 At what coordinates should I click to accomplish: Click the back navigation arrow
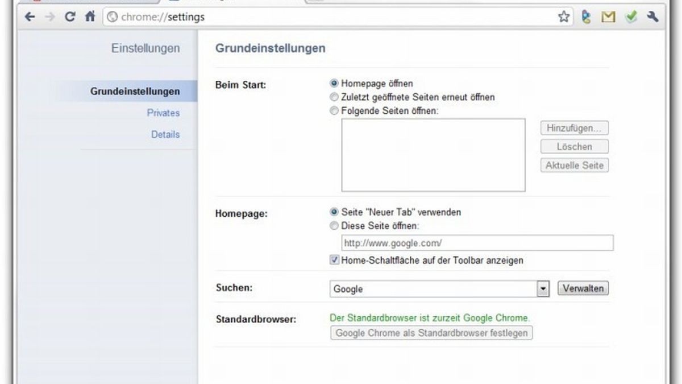click(30, 16)
